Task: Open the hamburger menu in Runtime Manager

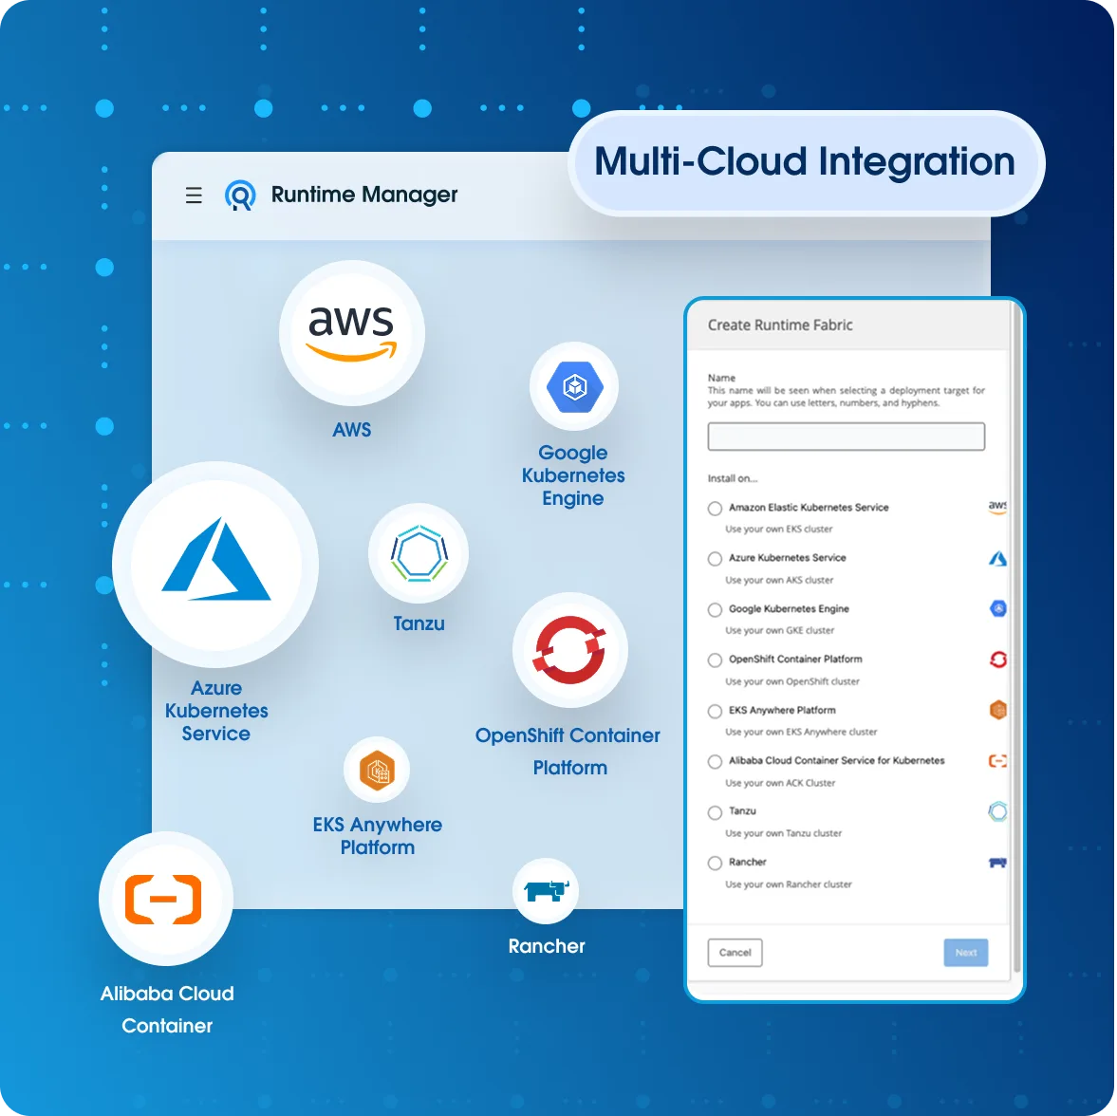Action: pyautogui.click(x=194, y=195)
